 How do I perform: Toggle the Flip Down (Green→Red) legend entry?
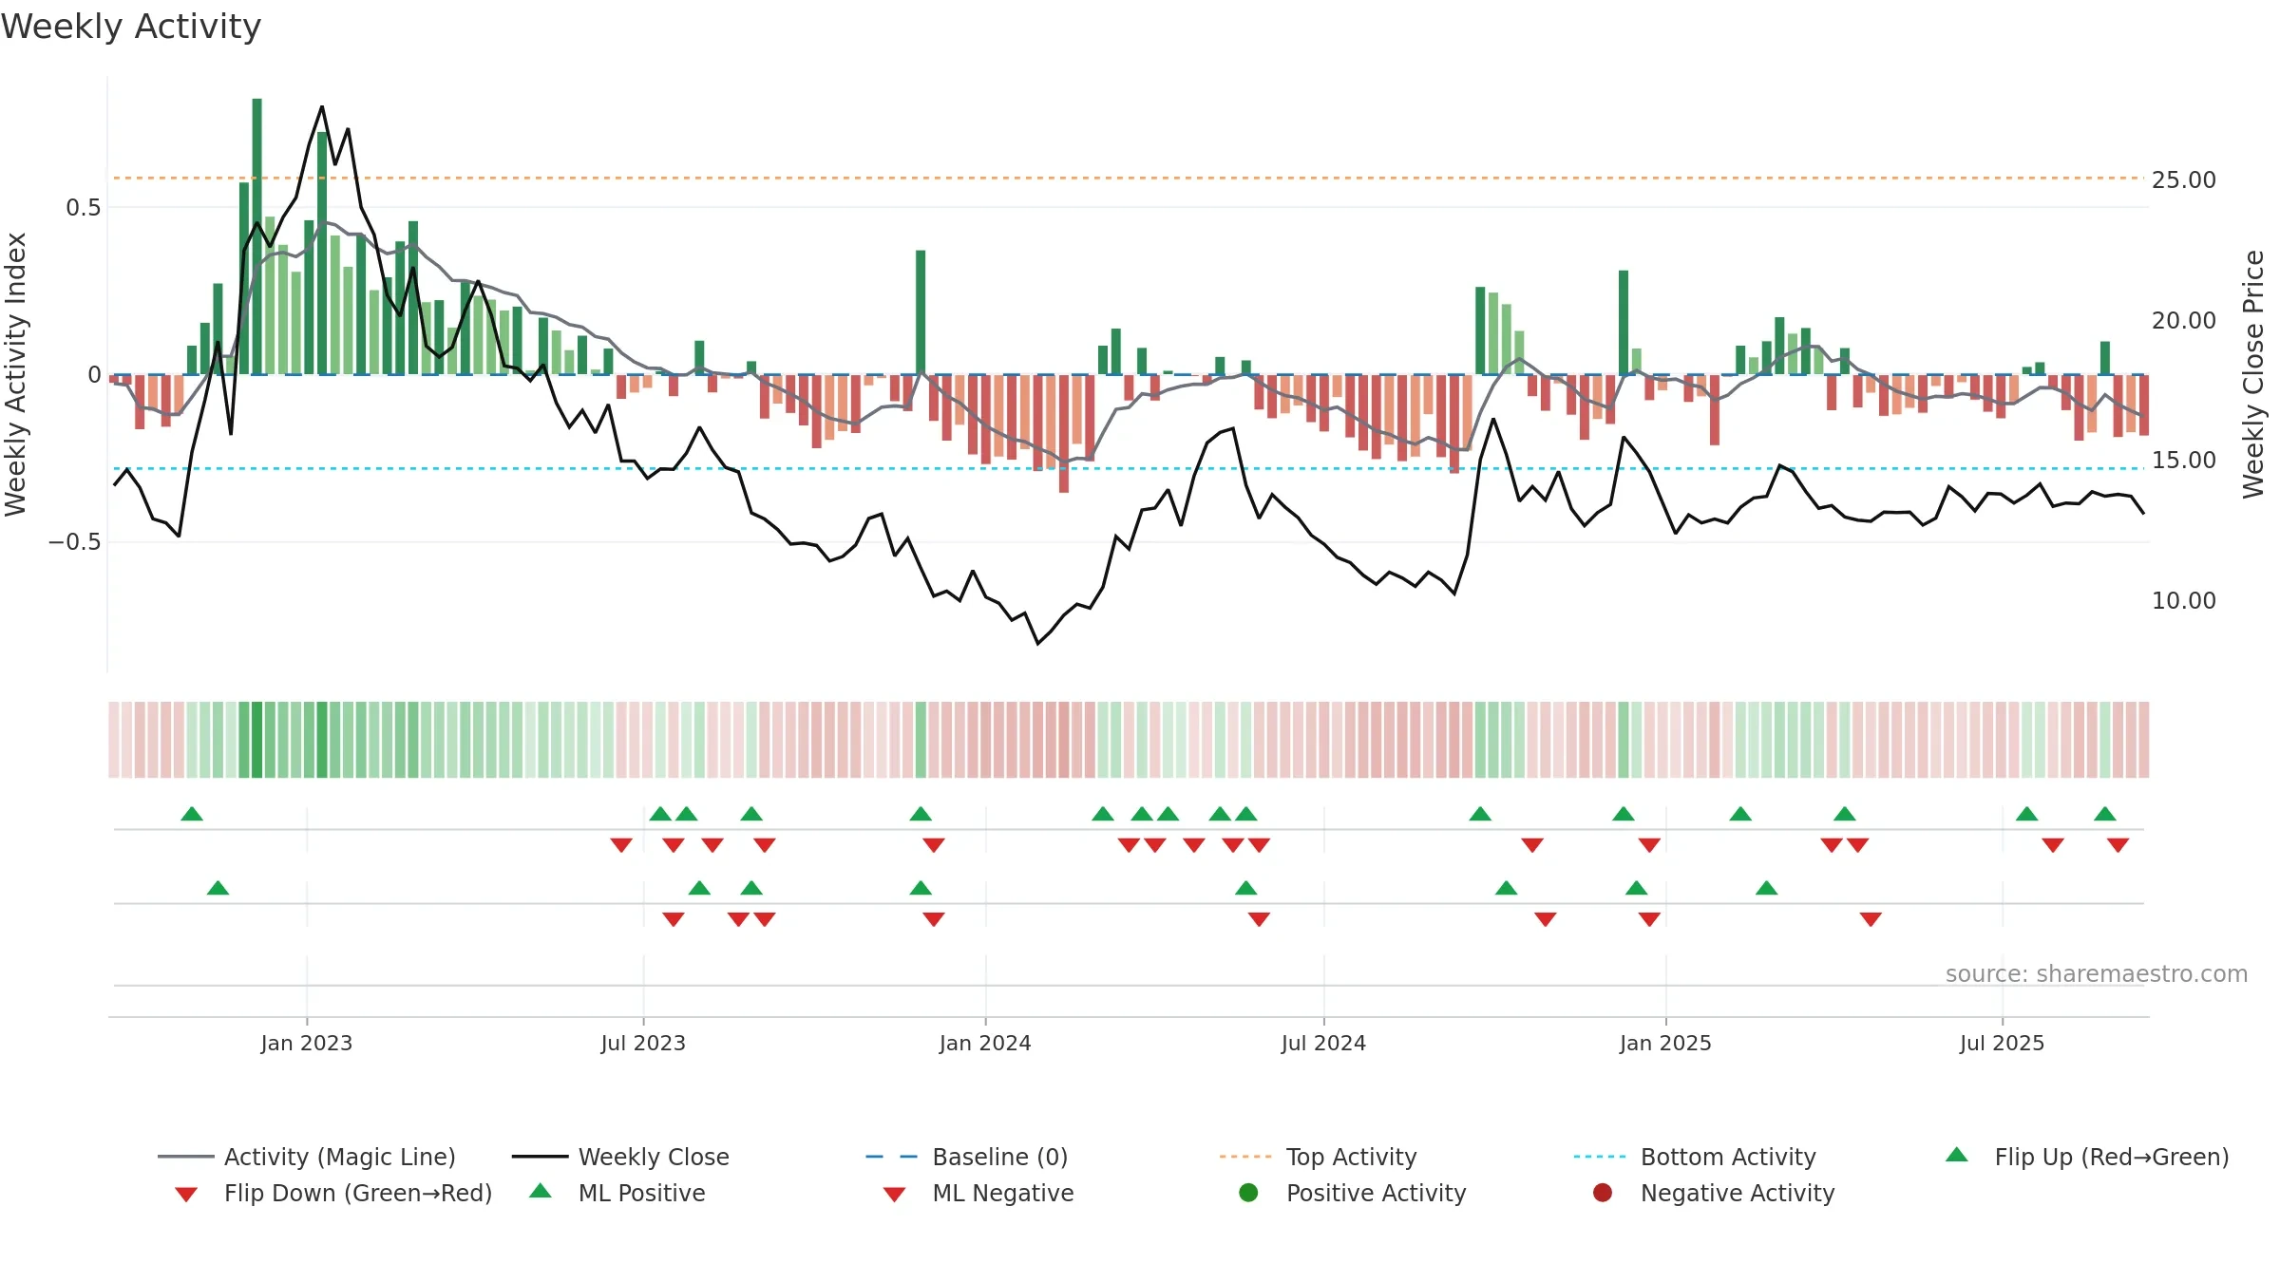click(x=333, y=1193)
